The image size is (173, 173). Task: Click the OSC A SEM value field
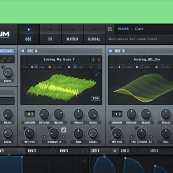click(x=49, y=67)
